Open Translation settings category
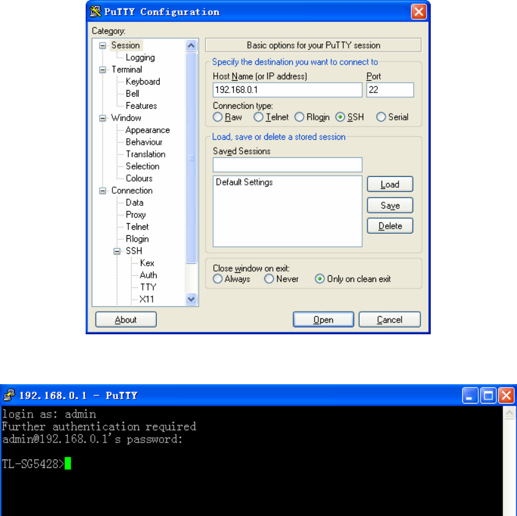The image size is (517, 516). pos(145,154)
